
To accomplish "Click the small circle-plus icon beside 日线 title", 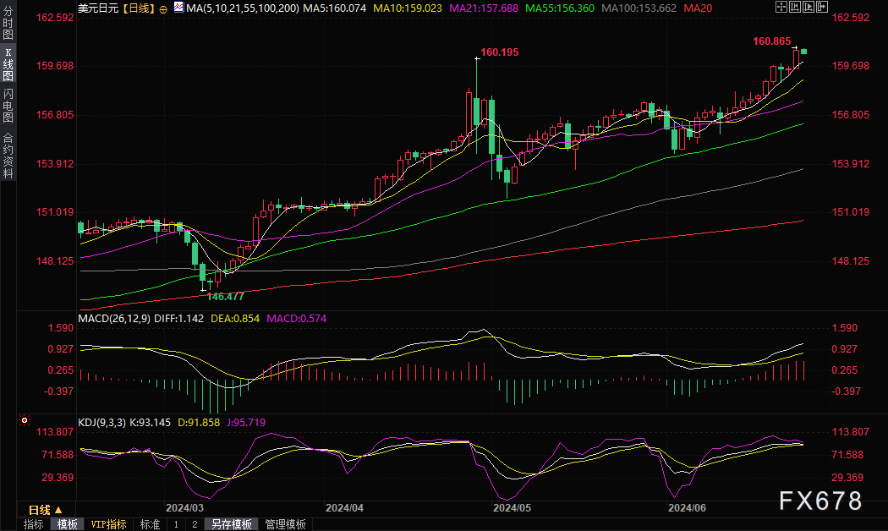I will [163, 9].
